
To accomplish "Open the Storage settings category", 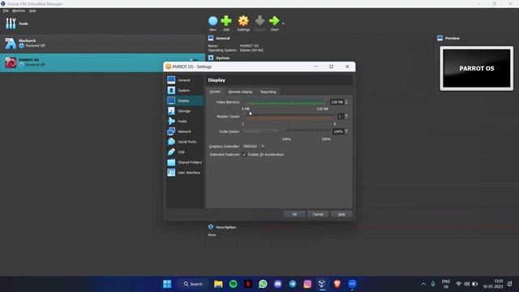I will click(184, 111).
